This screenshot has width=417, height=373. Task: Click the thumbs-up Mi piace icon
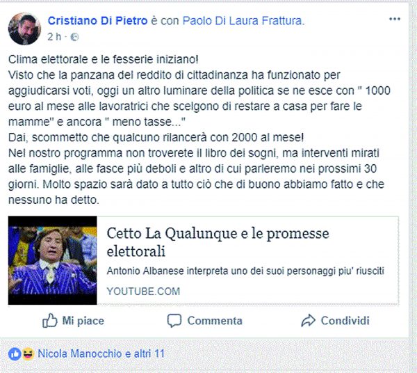click(50, 320)
